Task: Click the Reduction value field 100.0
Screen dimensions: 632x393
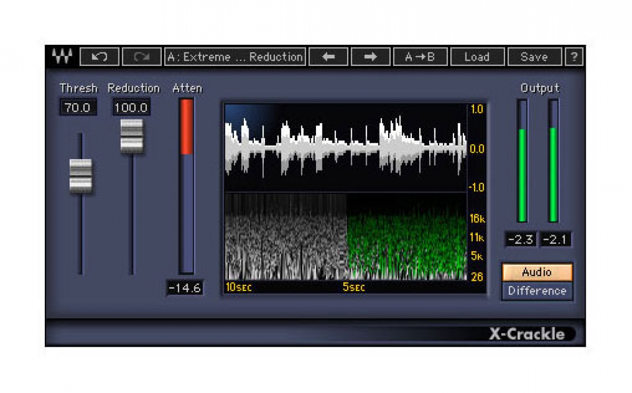Action: 131,108
